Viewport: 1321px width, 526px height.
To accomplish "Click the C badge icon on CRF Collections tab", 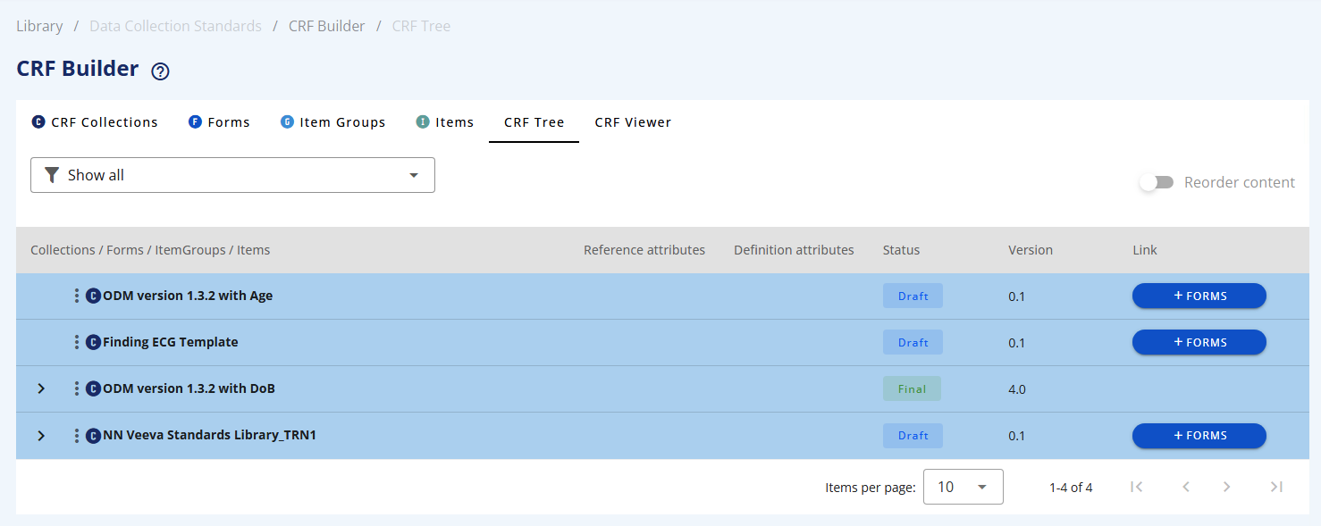I will pyautogui.click(x=37, y=121).
